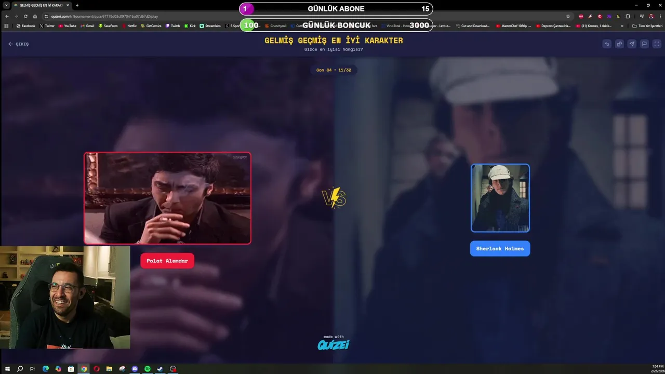Open the SaveFrom bookmark

(x=108, y=25)
